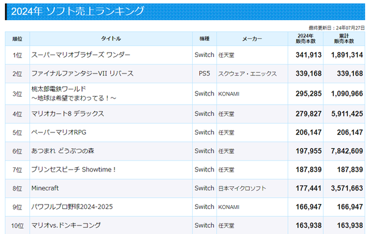
Task: Click the 2024 sales value 279,827
Action: pyautogui.click(x=308, y=114)
